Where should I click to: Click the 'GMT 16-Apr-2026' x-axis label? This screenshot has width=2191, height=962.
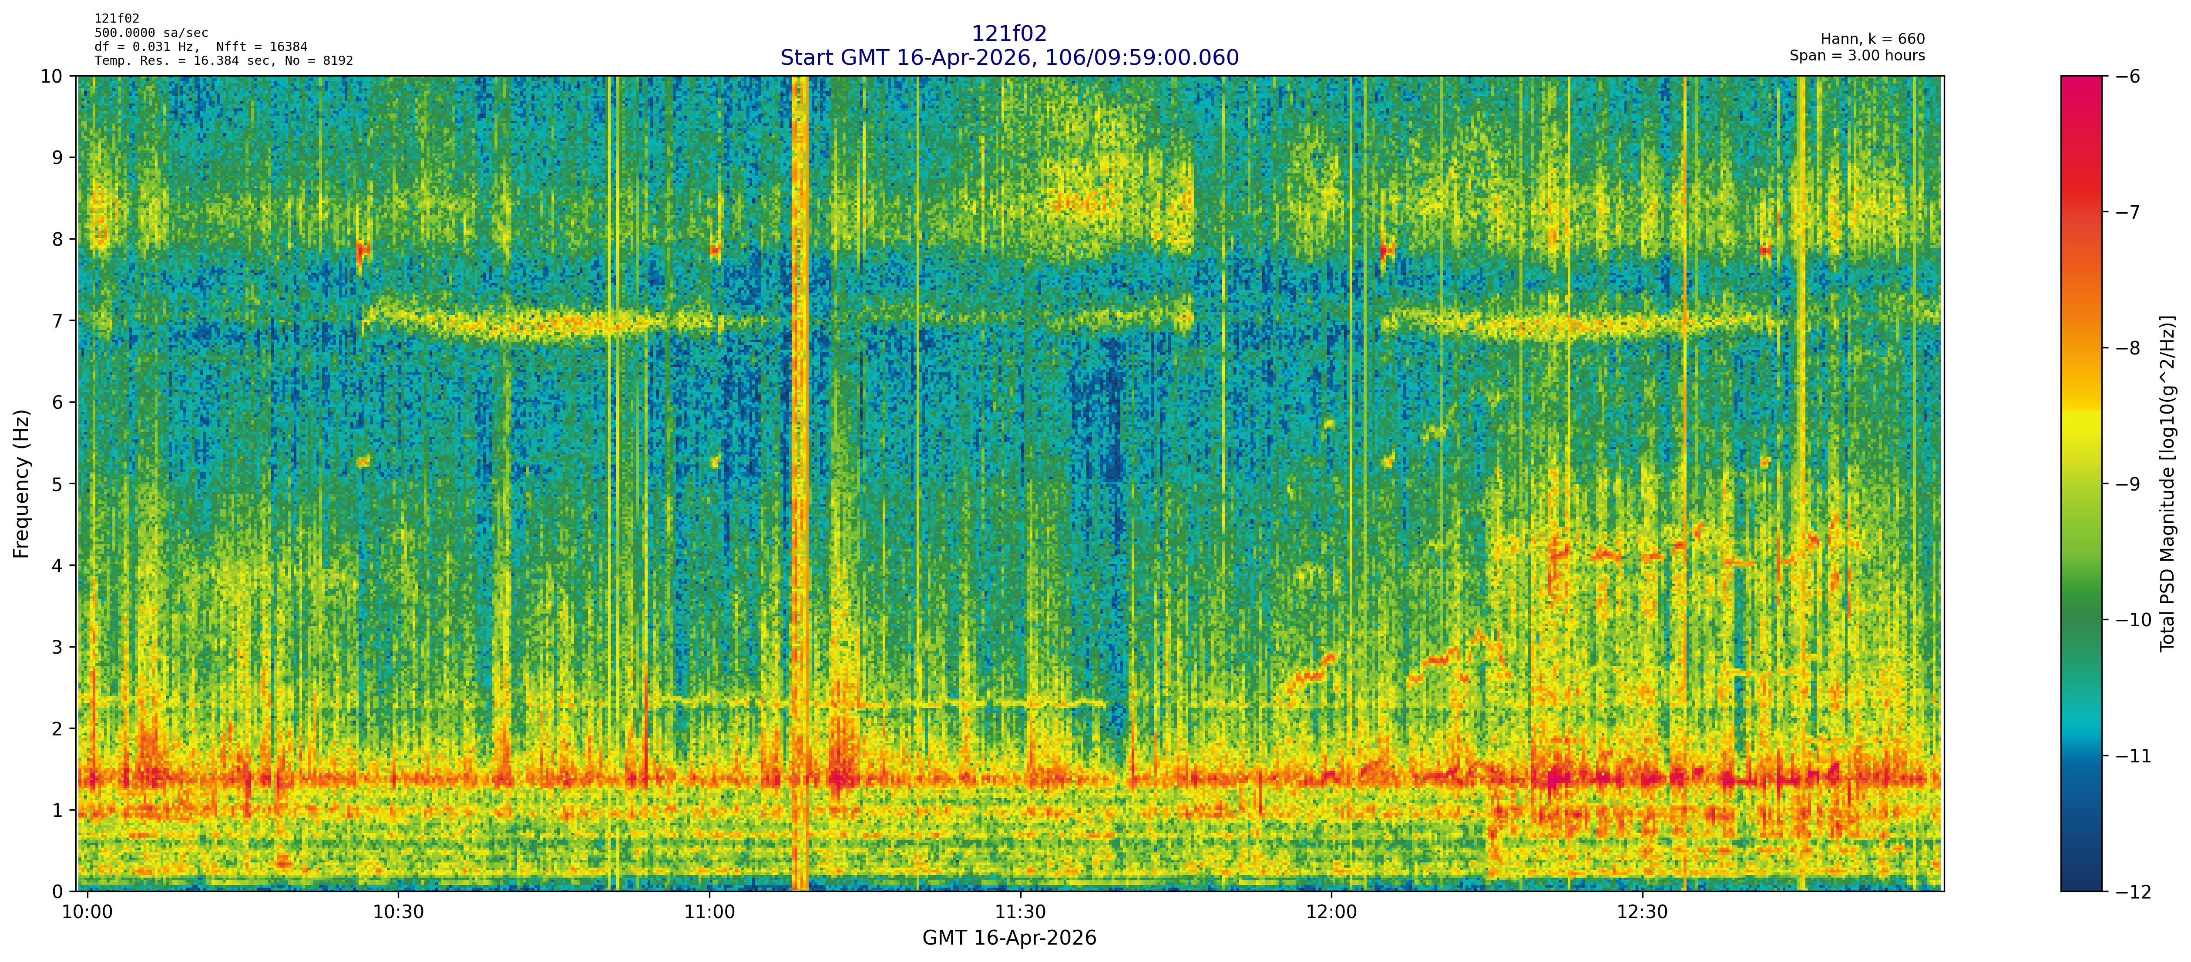click(1009, 938)
